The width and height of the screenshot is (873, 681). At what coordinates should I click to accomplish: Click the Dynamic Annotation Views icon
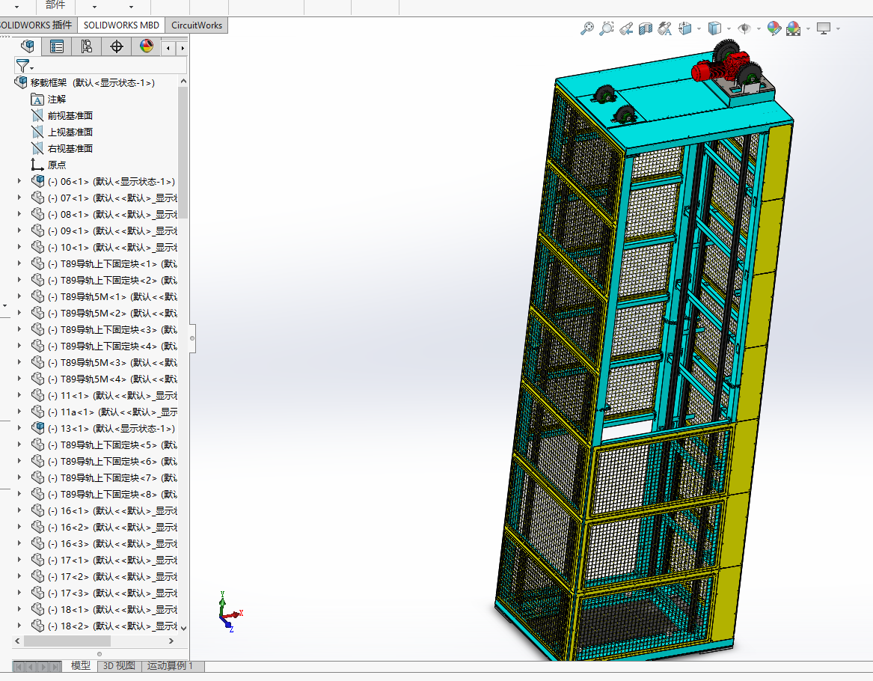[x=665, y=28]
